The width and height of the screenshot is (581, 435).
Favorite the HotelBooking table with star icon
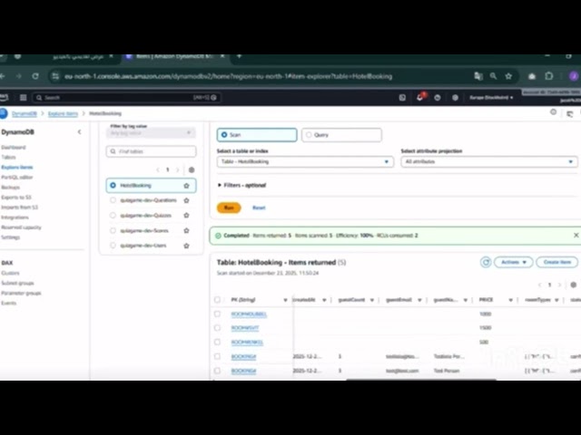pyautogui.click(x=186, y=186)
